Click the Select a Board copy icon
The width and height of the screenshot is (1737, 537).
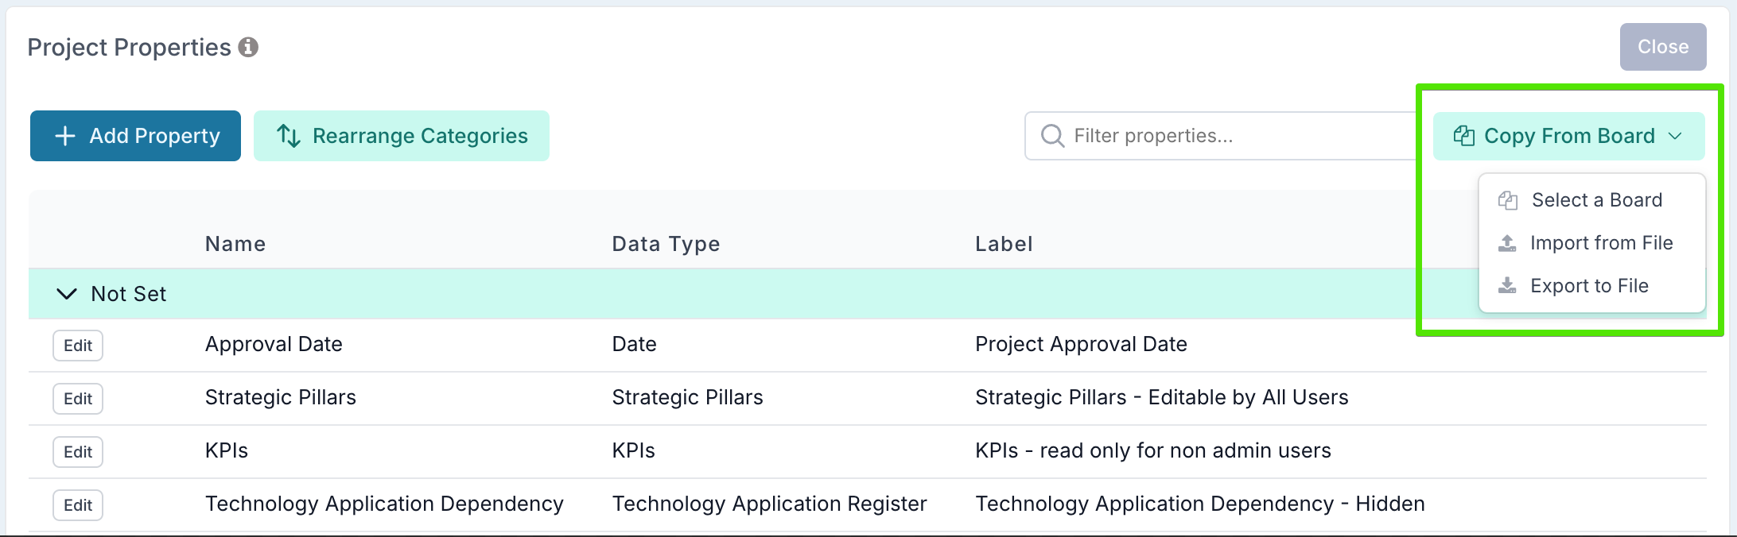[1507, 200]
